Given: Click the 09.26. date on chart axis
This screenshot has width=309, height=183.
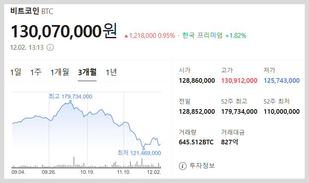Looking at the screenshot, I should click(x=49, y=172).
